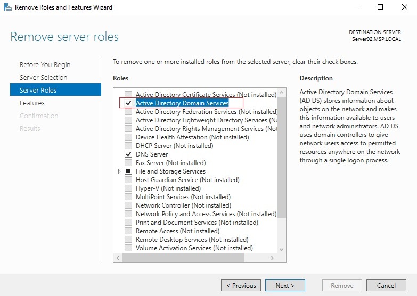The image size is (417, 296).
Task: Uncheck the DNS Server role checkbox
Action: [x=128, y=154]
